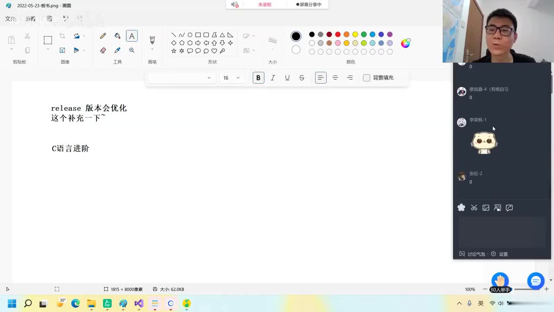Select the Pencil tool

pyautogui.click(x=103, y=36)
